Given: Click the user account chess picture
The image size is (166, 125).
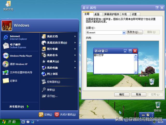Looking at the screenshot, I should [7, 26].
